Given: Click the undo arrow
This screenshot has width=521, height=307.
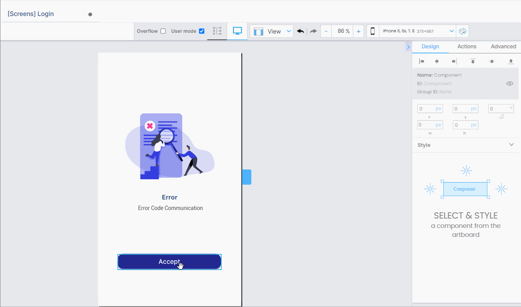Looking at the screenshot, I should click(x=301, y=31).
